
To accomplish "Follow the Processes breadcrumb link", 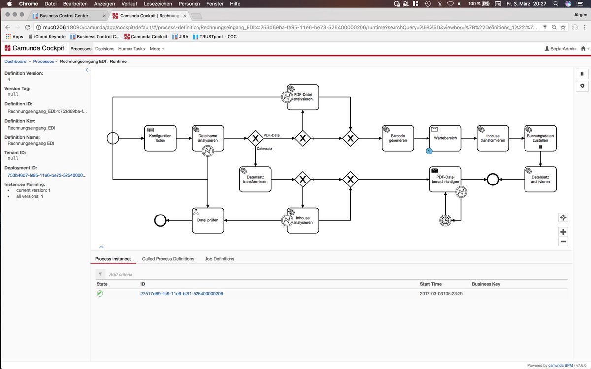I will [x=43, y=61].
